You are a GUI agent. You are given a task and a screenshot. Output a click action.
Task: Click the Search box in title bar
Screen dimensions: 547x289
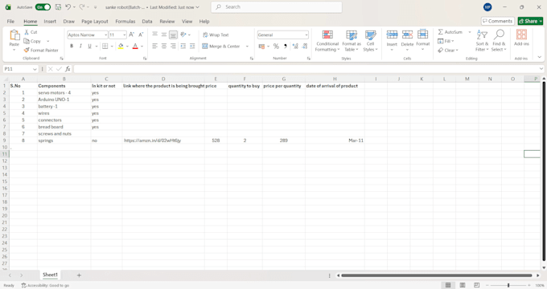tap(276, 7)
